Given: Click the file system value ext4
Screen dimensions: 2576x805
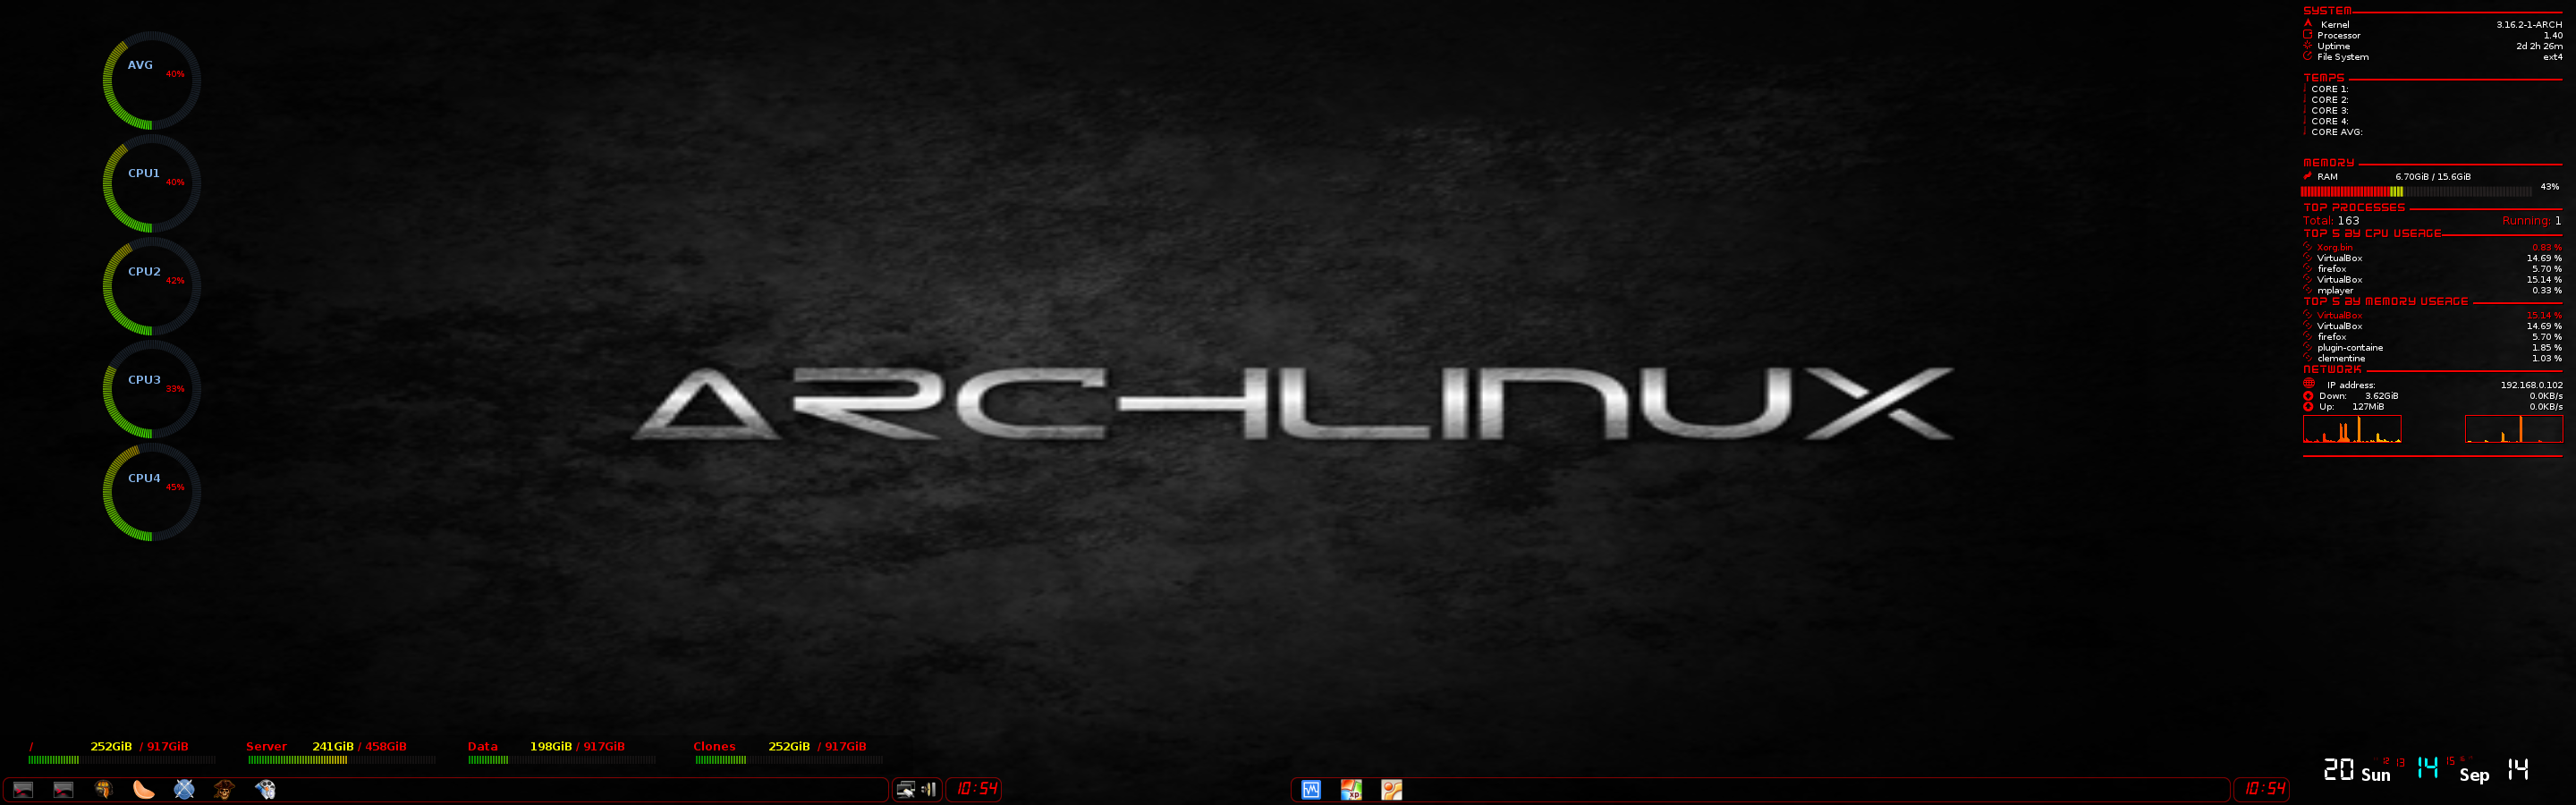Looking at the screenshot, I should pyautogui.click(x=2553, y=57).
